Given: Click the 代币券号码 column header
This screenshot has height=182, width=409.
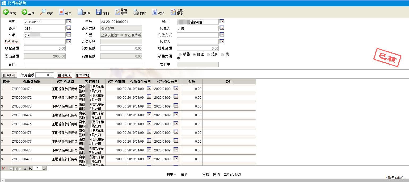Looking at the screenshot, I should [32, 82].
